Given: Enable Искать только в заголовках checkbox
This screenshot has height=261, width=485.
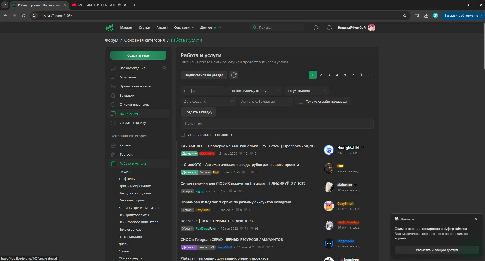Looking at the screenshot, I should tap(183, 135).
